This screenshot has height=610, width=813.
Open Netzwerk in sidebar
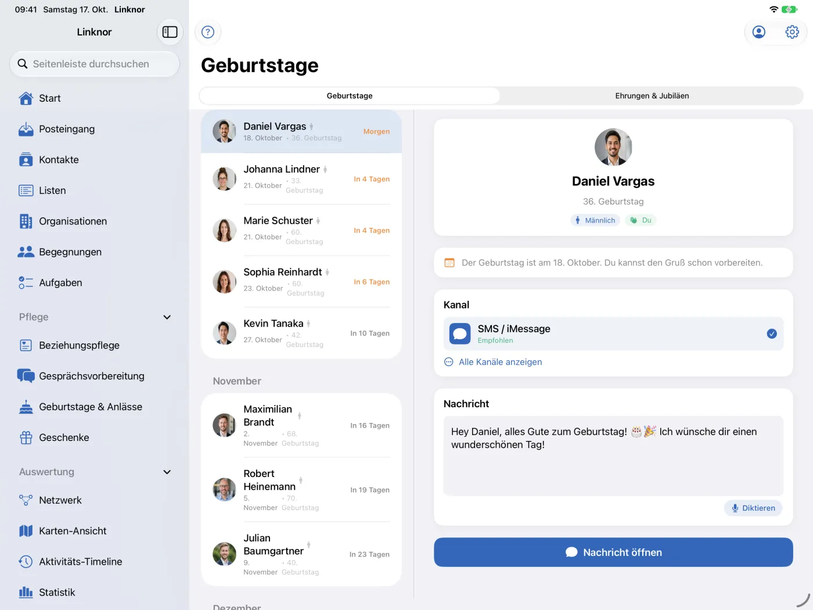coord(95,500)
